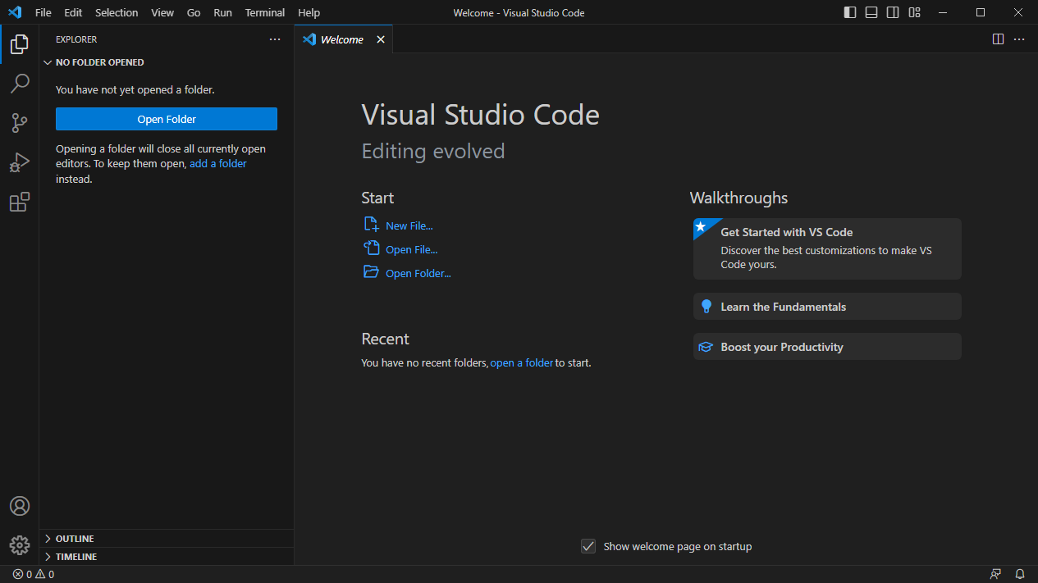Screen dimensions: 1038x583
Task: Close the Welcome tab
Action: click(381, 39)
